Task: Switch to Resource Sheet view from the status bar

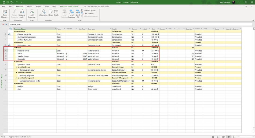Action: coord(229,137)
